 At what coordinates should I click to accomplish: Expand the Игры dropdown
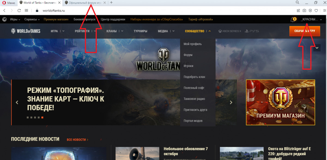click(15, 19)
